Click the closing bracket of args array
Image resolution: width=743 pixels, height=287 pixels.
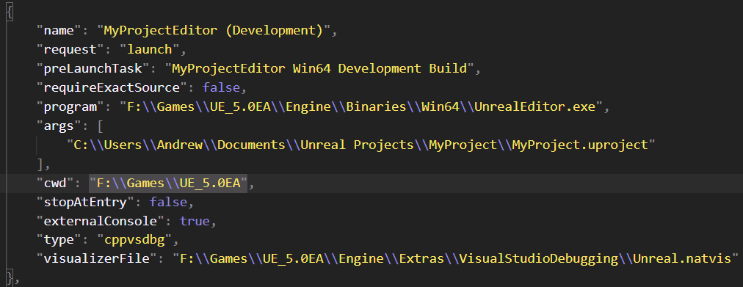(x=40, y=164)
